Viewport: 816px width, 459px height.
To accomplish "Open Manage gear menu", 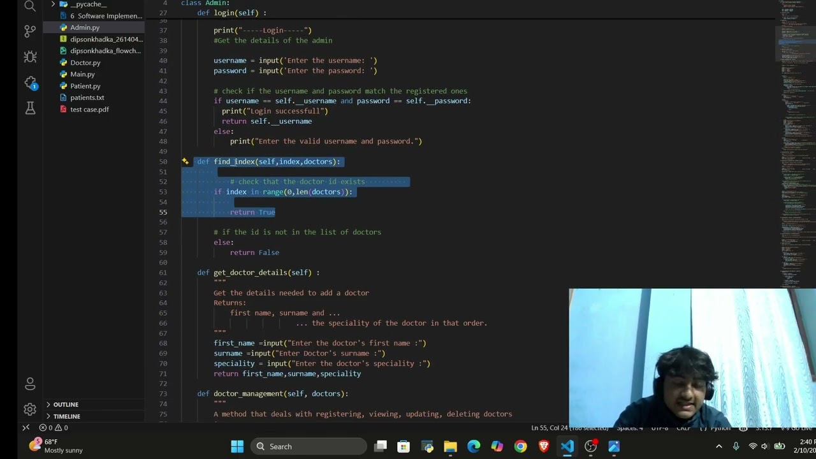I will pyautogui.click(x=30, y=409).
